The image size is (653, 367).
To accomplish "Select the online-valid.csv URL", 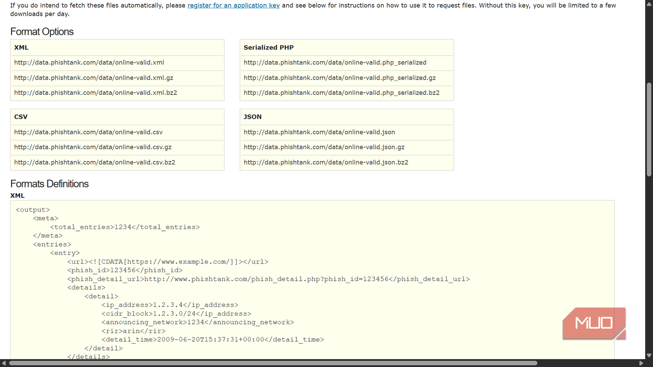I will (x=88, y=132).
